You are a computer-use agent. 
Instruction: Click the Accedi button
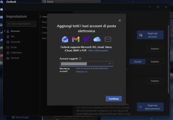[x=138, y=61]
